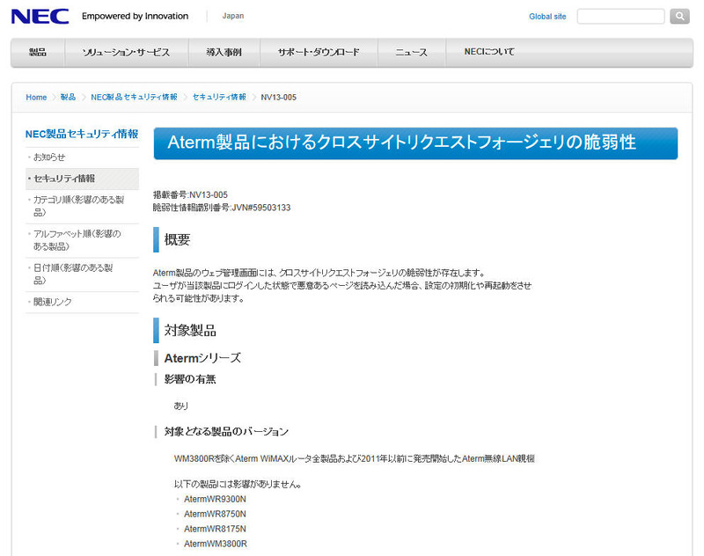Screen dimensions: 704x556
Task: Select the 導入事例 menu item
Action: pos(224,53)
